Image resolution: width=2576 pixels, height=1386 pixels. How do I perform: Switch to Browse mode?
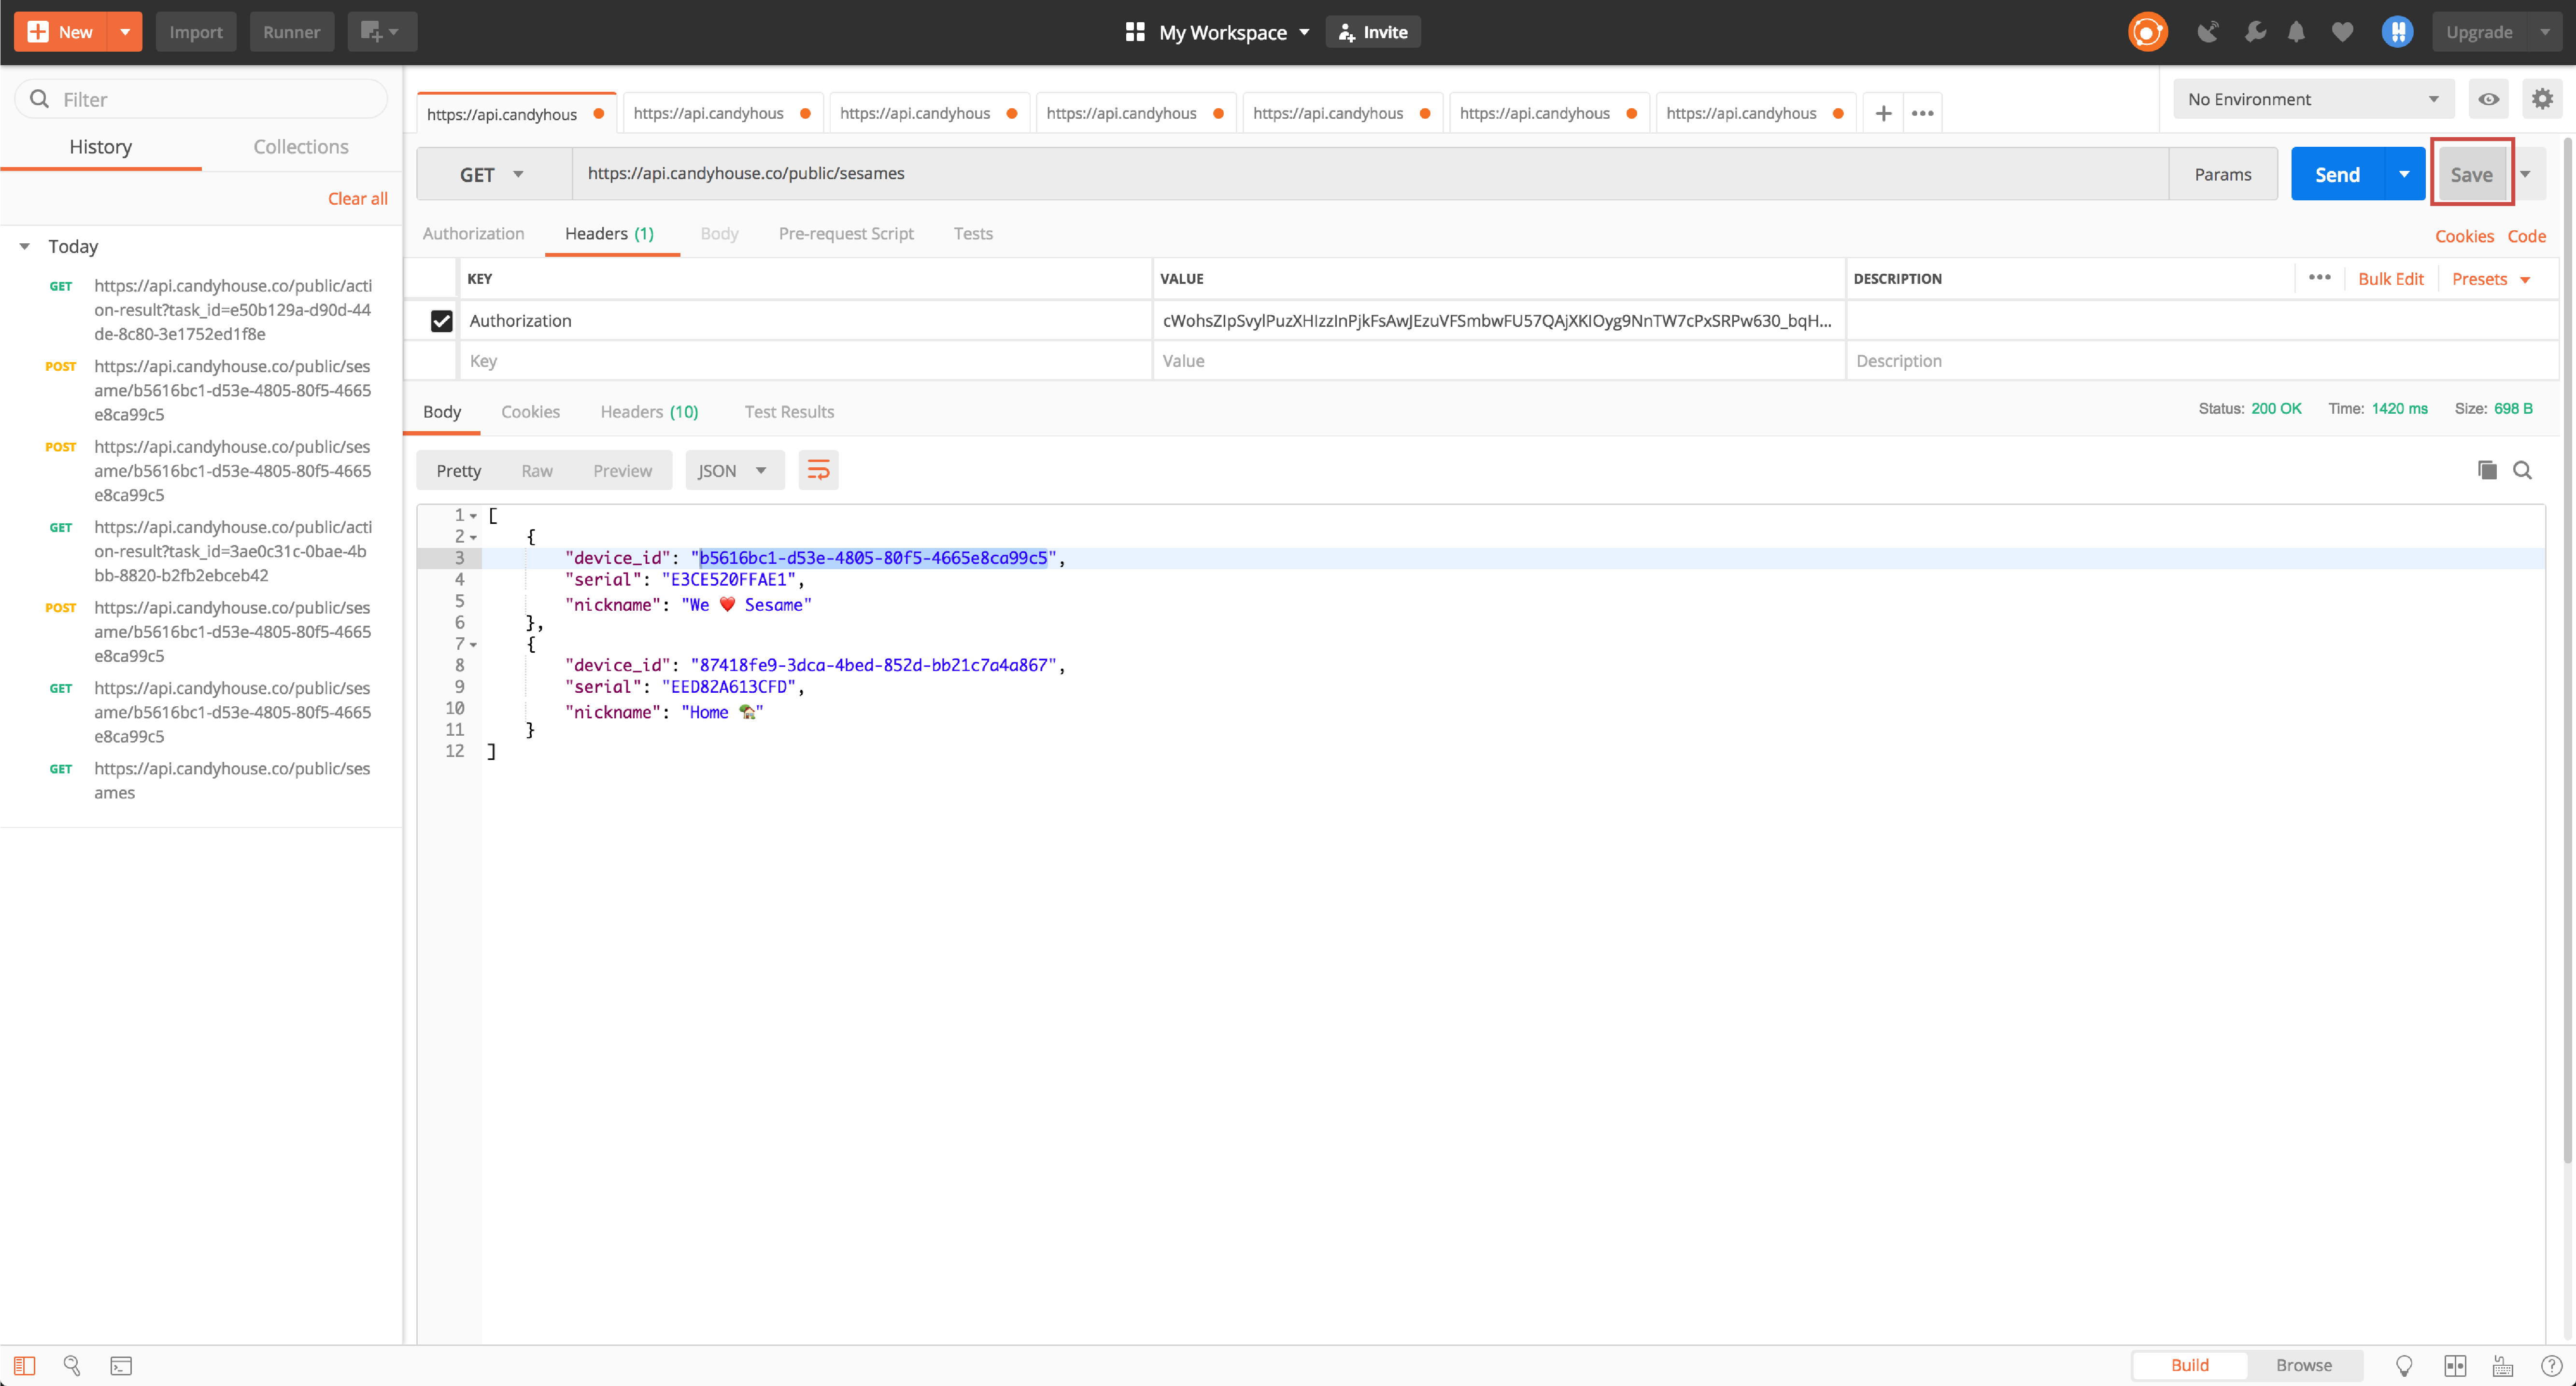(2304, 1365)
